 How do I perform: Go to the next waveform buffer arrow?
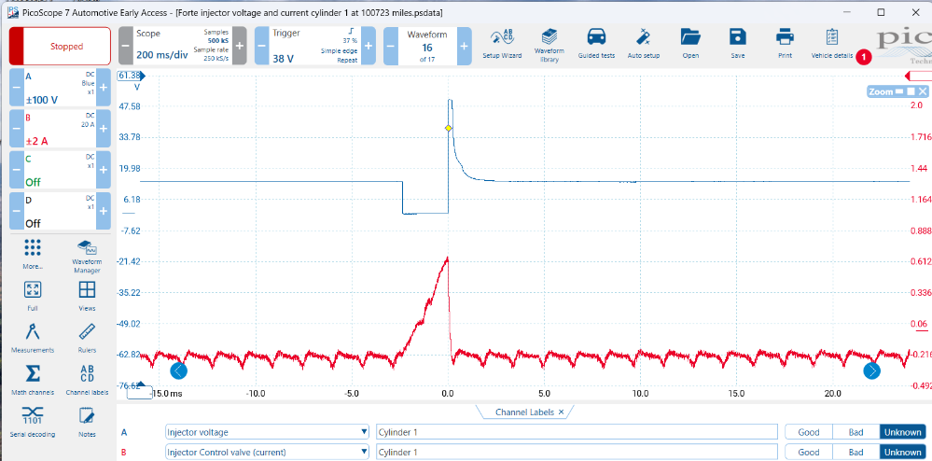tap(872, 371)
